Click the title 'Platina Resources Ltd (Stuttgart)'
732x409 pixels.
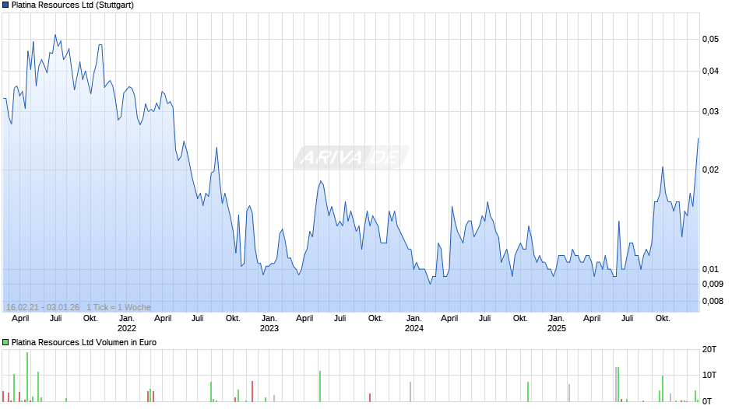tap(72, 5)
